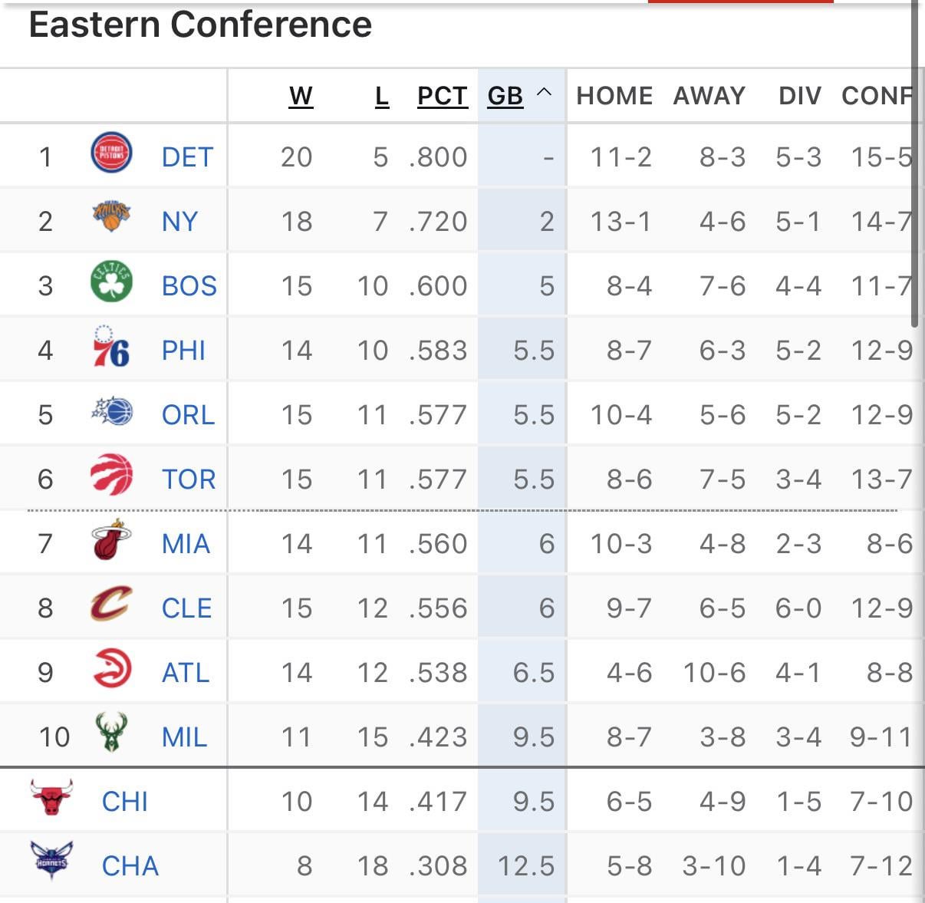Image resolution: width=925 pixels, height=903 pixels.
Task: Open the Boston Celtics logo
Action: (x=111, y=282)
